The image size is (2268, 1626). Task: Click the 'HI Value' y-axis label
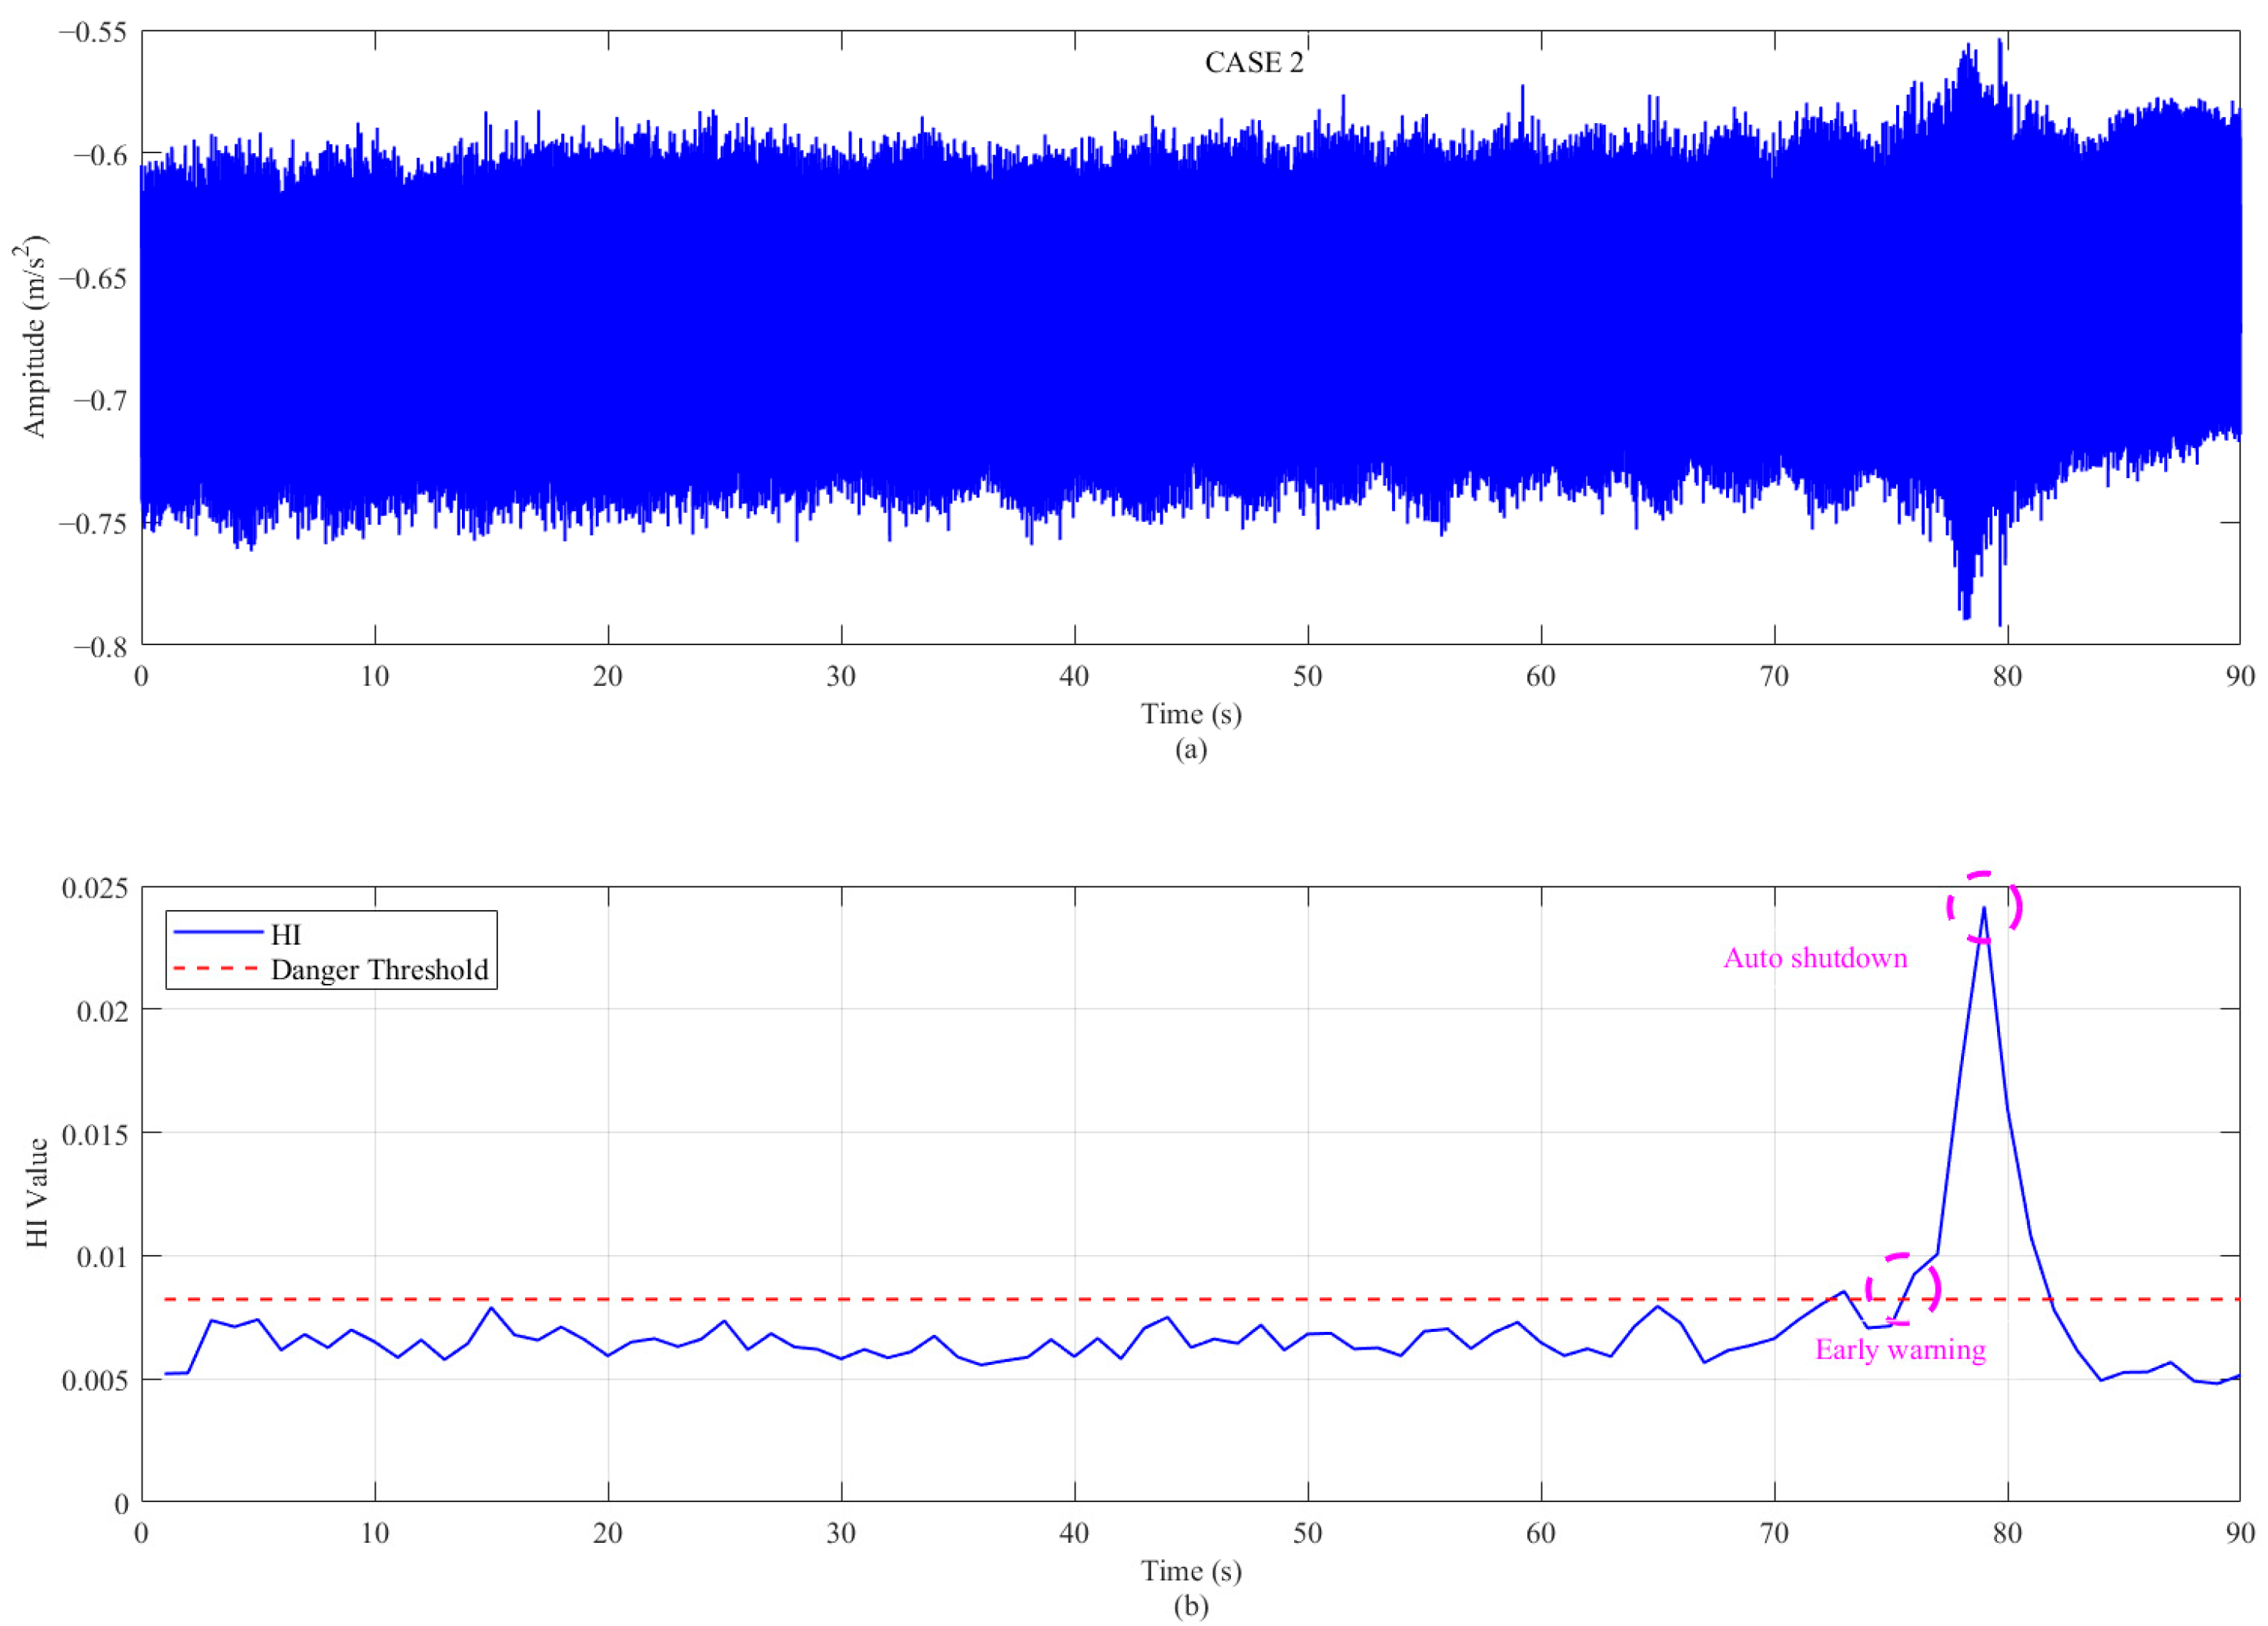coord(37,1192)
